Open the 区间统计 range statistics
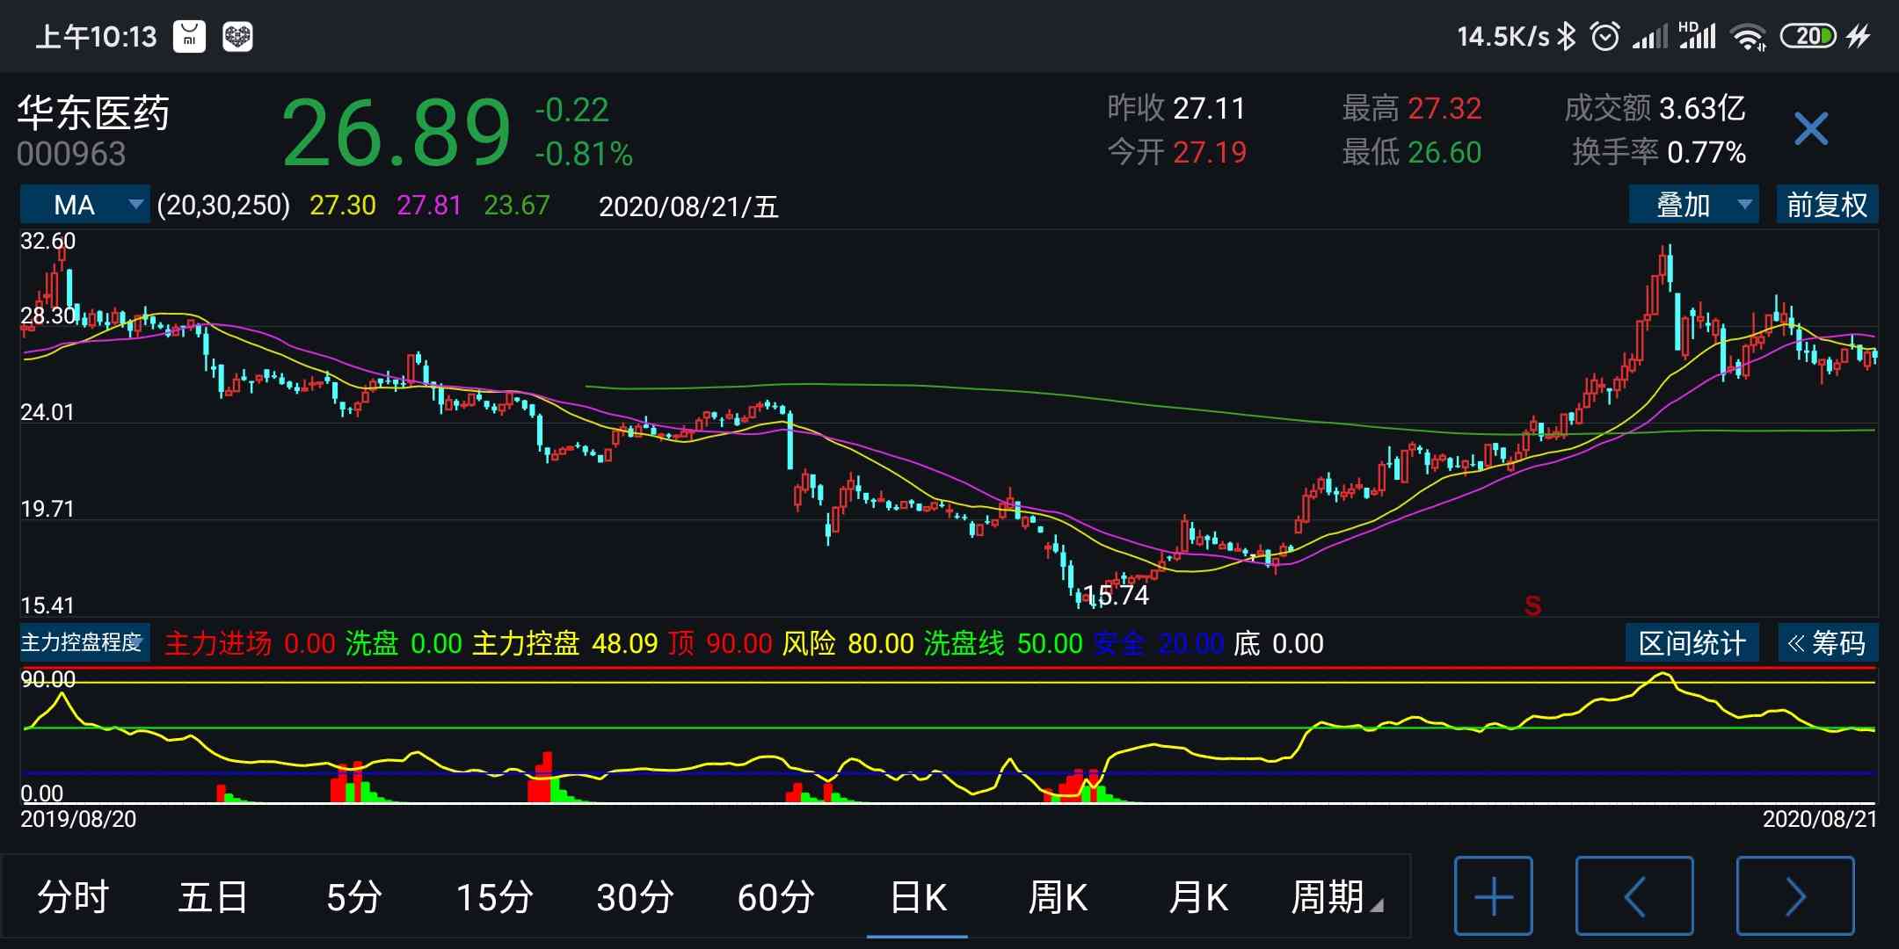Image resolution: width=1899 pixels, height=949 pixels. click(x=1692, y=642)
